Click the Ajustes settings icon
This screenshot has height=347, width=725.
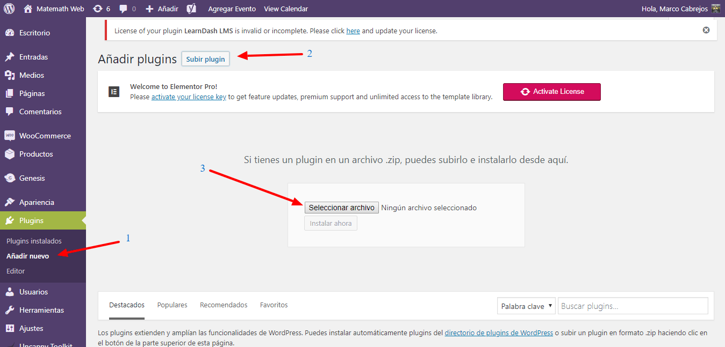10,328
